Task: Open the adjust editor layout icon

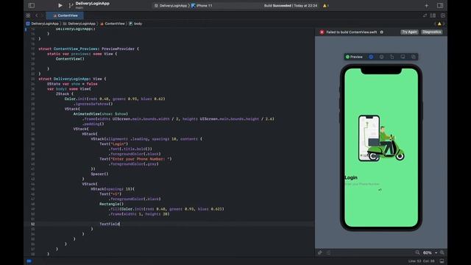Action: [x=433, y=15]
